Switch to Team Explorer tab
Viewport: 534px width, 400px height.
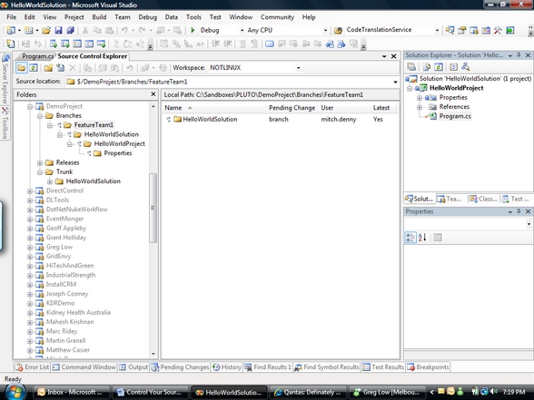449,199
